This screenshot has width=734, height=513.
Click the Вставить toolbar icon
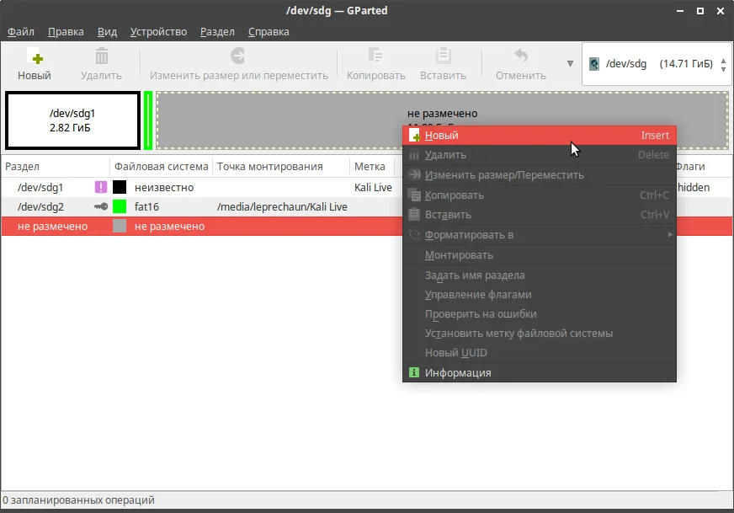[443, 56]
